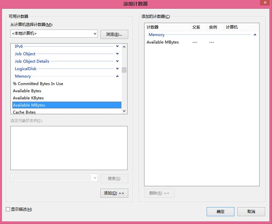Select the IPv6 counter category

pyautogui.click(x=19, y=46)
